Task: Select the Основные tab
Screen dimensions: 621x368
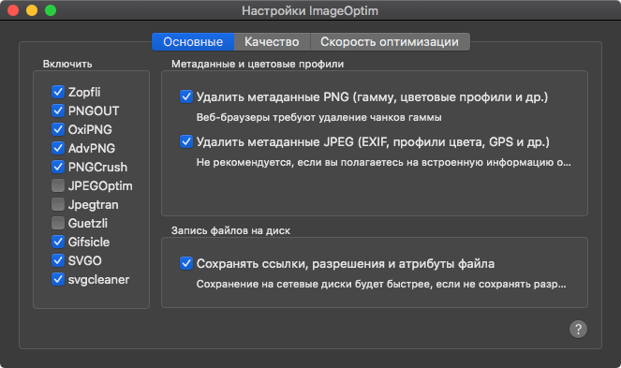Action: [193, 41]
